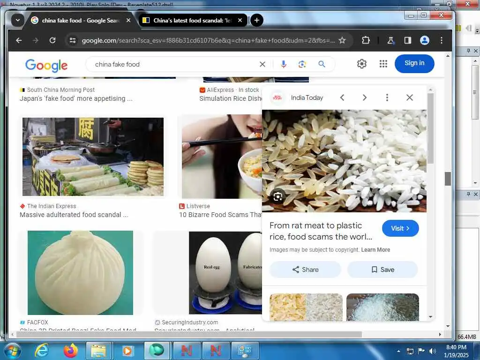Click the Sign in button
Image resolution: width=480 pixels, height=360 pixels.
coord(414,64)
